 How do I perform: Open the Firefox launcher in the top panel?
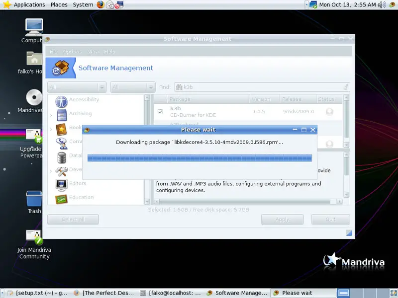[x=100, y=4]
